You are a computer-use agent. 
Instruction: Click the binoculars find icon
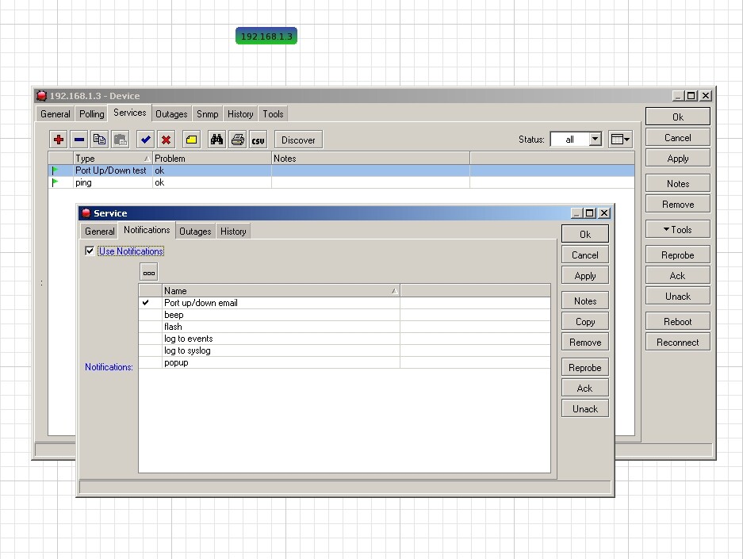point(216,140)
